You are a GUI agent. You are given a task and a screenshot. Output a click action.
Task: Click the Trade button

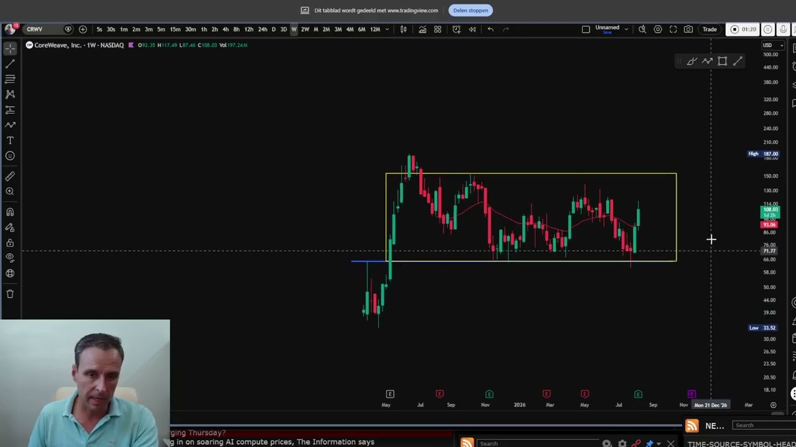[710, 29]
